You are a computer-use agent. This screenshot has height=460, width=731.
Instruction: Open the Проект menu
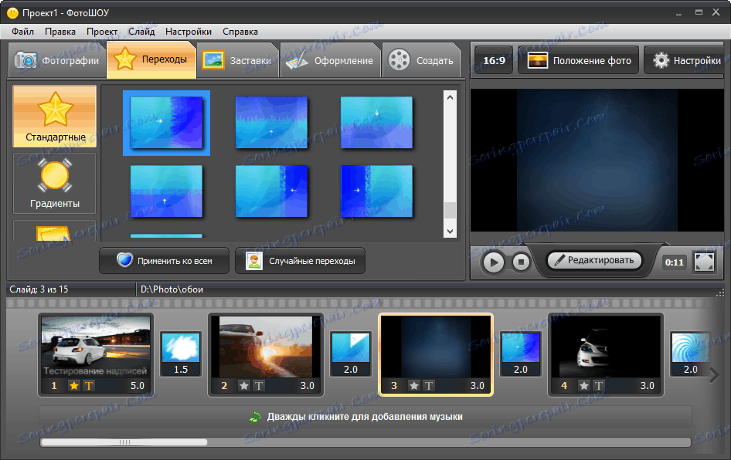(x=102, y=32)
